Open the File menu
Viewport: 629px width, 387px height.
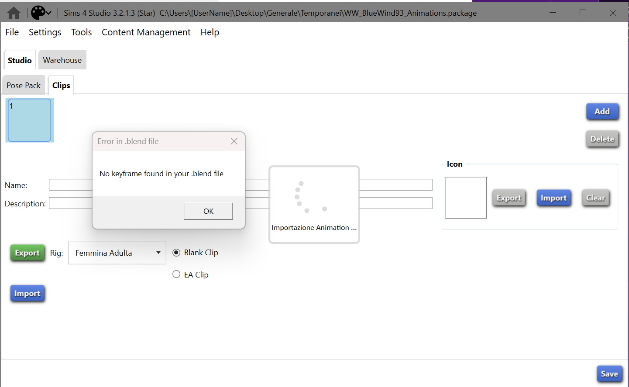tap(12, 32)
